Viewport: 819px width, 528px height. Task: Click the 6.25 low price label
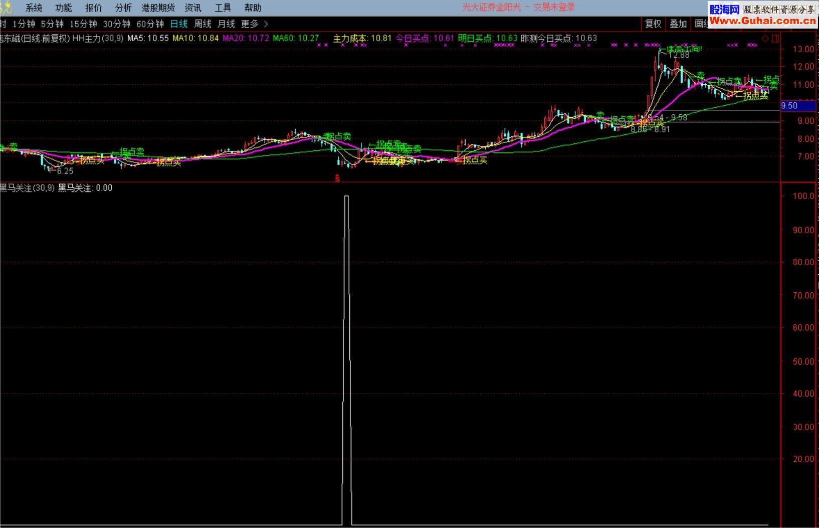[x=65, y=171]
